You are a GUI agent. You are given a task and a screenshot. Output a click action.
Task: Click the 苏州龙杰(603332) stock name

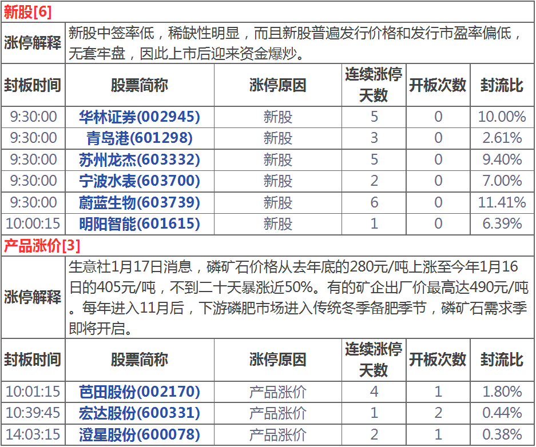pos(140,159)
